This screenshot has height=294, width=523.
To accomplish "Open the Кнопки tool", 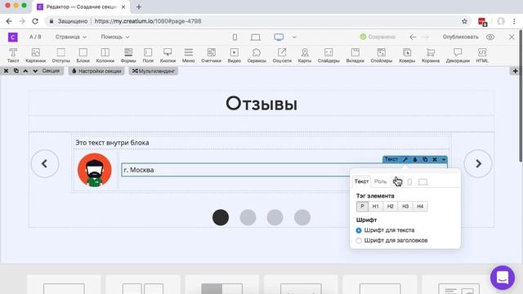I will tap(168, 55).
